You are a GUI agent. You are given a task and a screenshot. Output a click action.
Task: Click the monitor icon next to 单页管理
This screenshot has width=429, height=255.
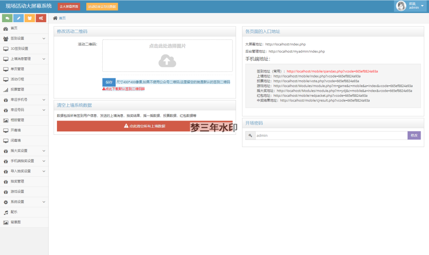point(6,69)
